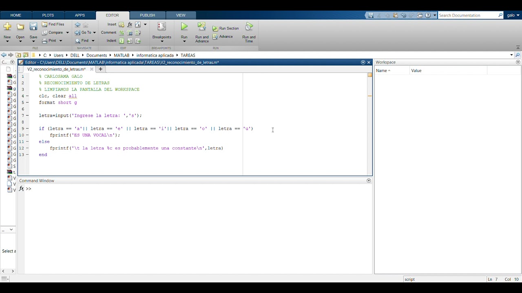Click TAREAS in the folder path
The height and width of the screenshot is (293, 522).
click(x=188, y=55)
